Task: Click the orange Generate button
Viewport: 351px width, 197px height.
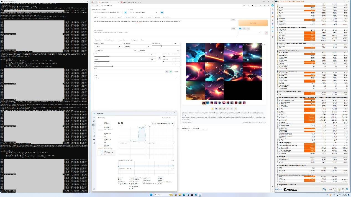Action: coord(253,23)
